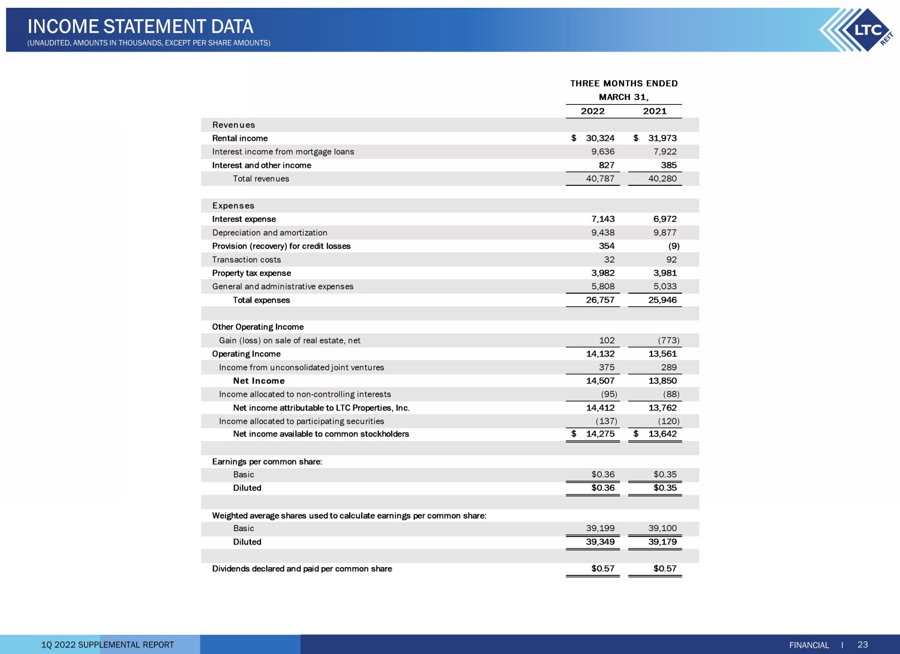
Task: Click Gain (loss) on sale of real estate label
Action: (x=290, y=340)
